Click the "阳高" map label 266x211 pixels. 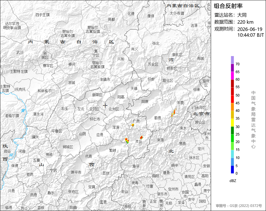(121, 97)
